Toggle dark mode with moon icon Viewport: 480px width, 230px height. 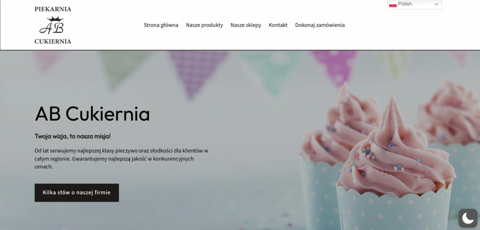[x=468, y=218]
